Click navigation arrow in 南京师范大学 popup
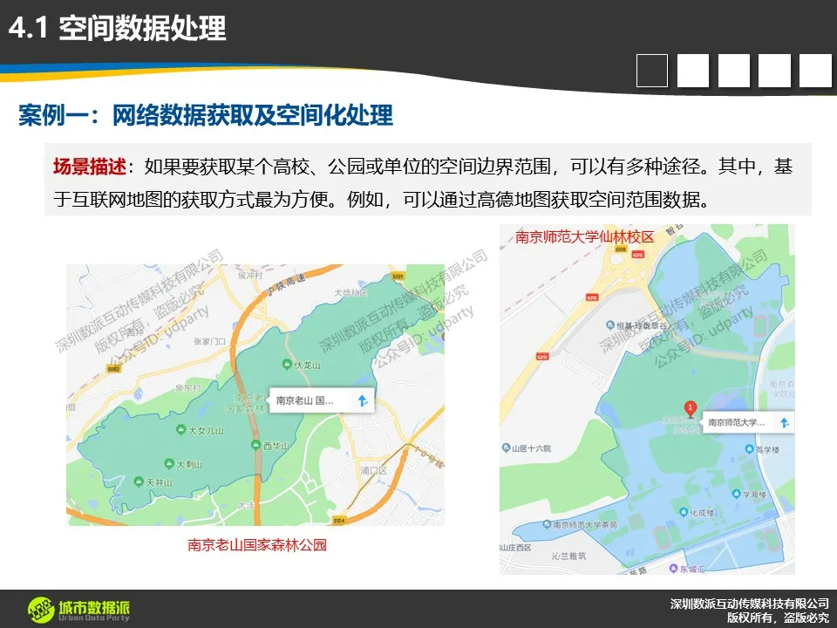This screenshot has width=837, height=628. 784,422
